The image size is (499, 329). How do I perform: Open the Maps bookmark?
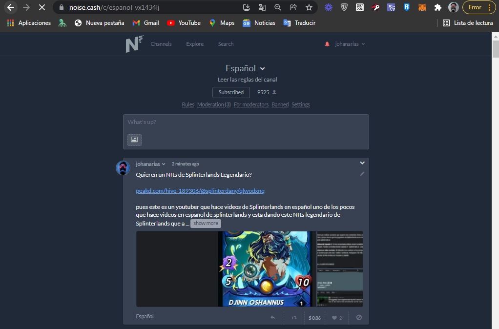(222, 23)
